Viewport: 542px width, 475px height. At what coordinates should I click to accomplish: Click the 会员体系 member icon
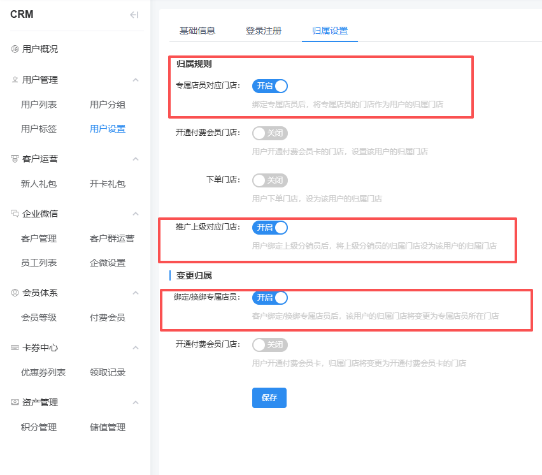15,293
